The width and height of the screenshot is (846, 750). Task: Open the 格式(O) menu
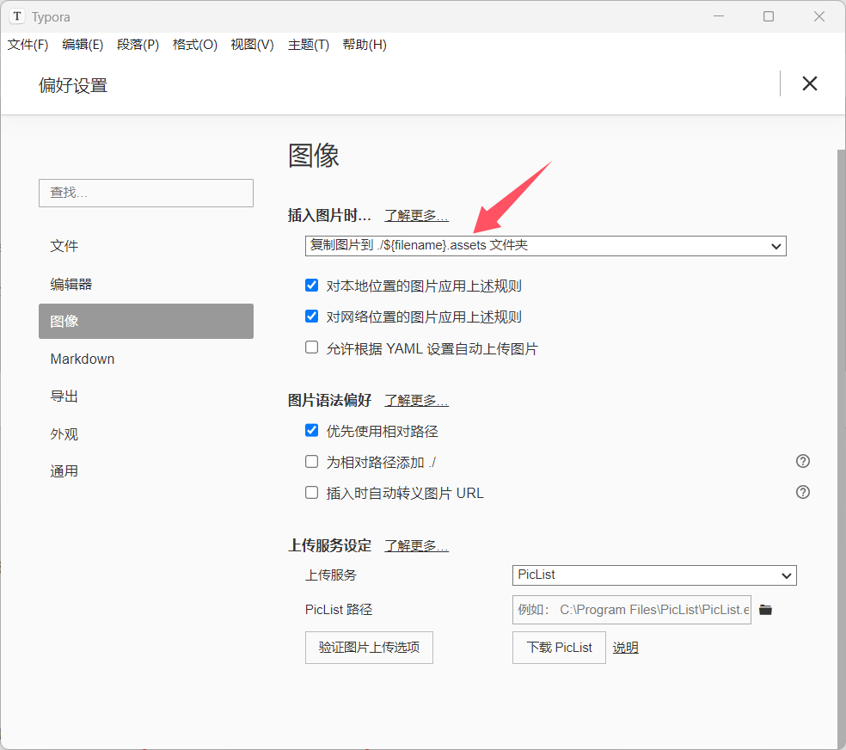pyautogui.click(x=195, y=45)
